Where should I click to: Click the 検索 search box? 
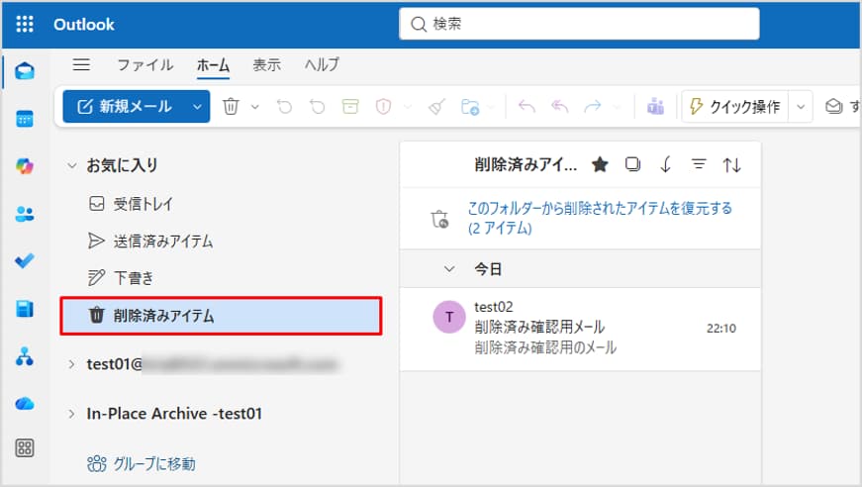tap(579, 24)
